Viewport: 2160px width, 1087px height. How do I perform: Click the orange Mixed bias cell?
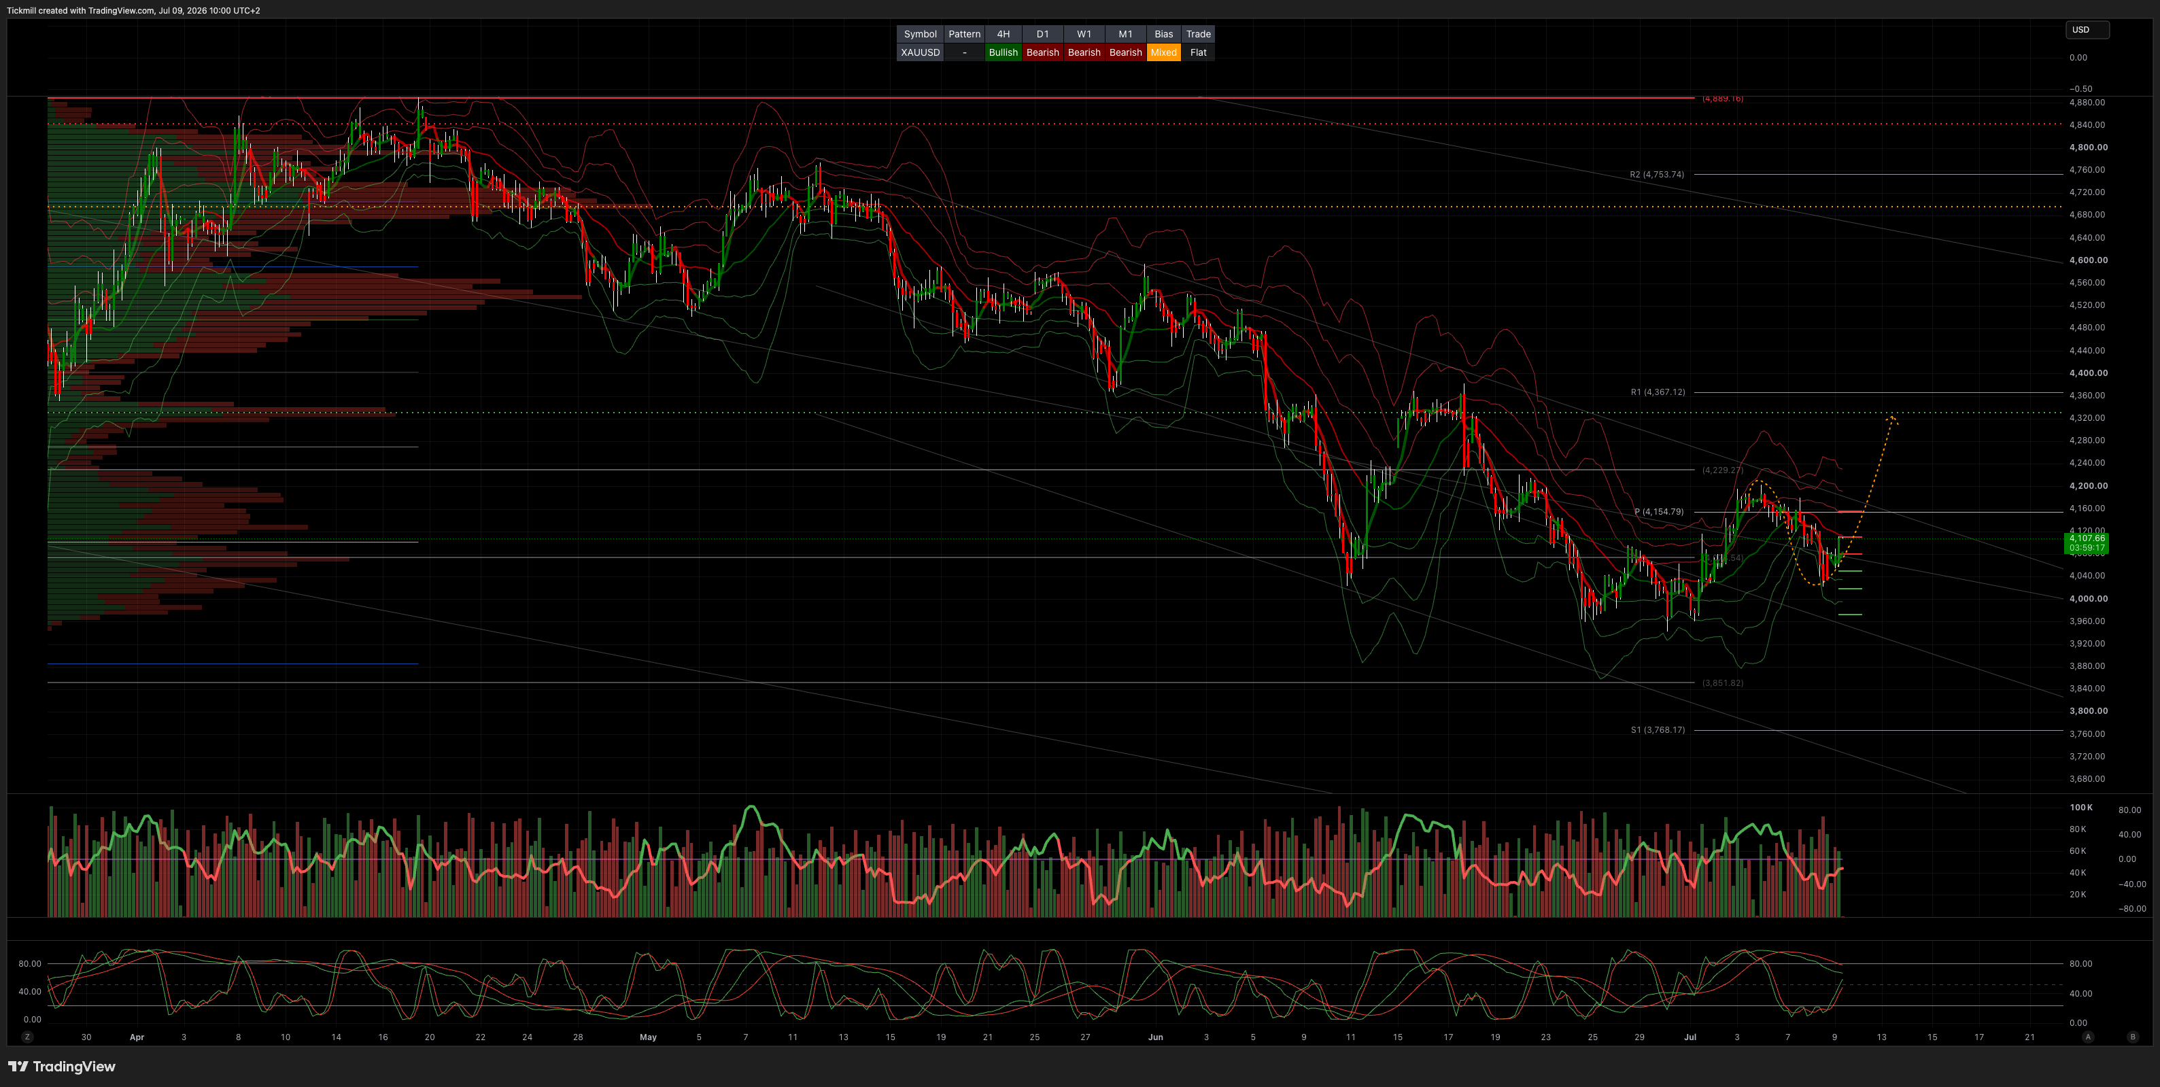(x=1163, y=52)
